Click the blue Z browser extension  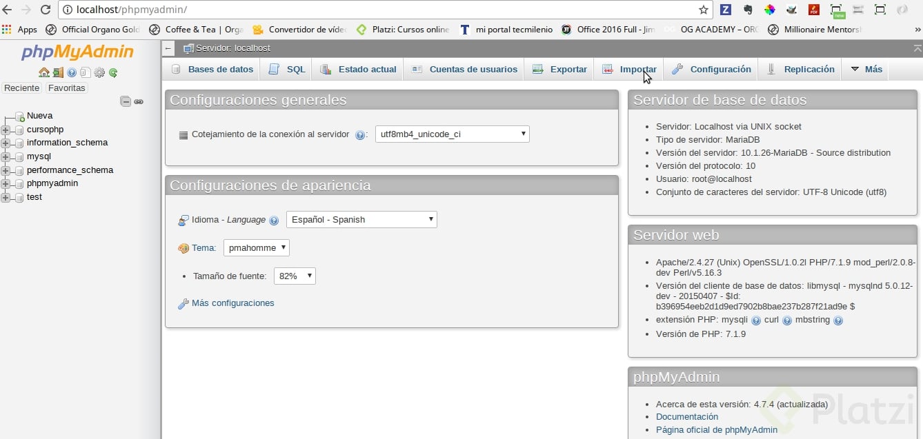[726, 10]
